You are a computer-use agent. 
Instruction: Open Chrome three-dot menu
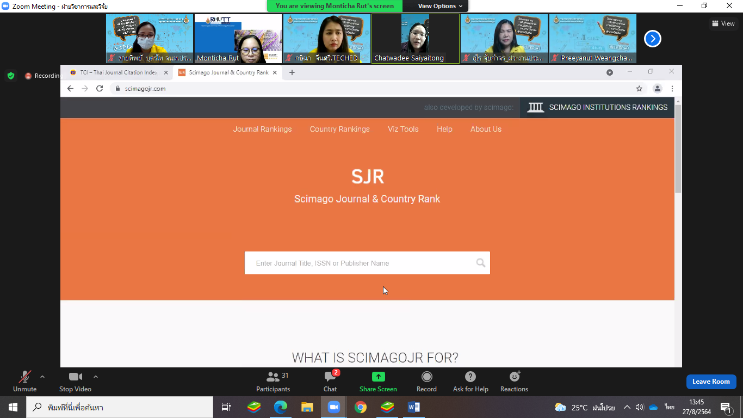672,89
